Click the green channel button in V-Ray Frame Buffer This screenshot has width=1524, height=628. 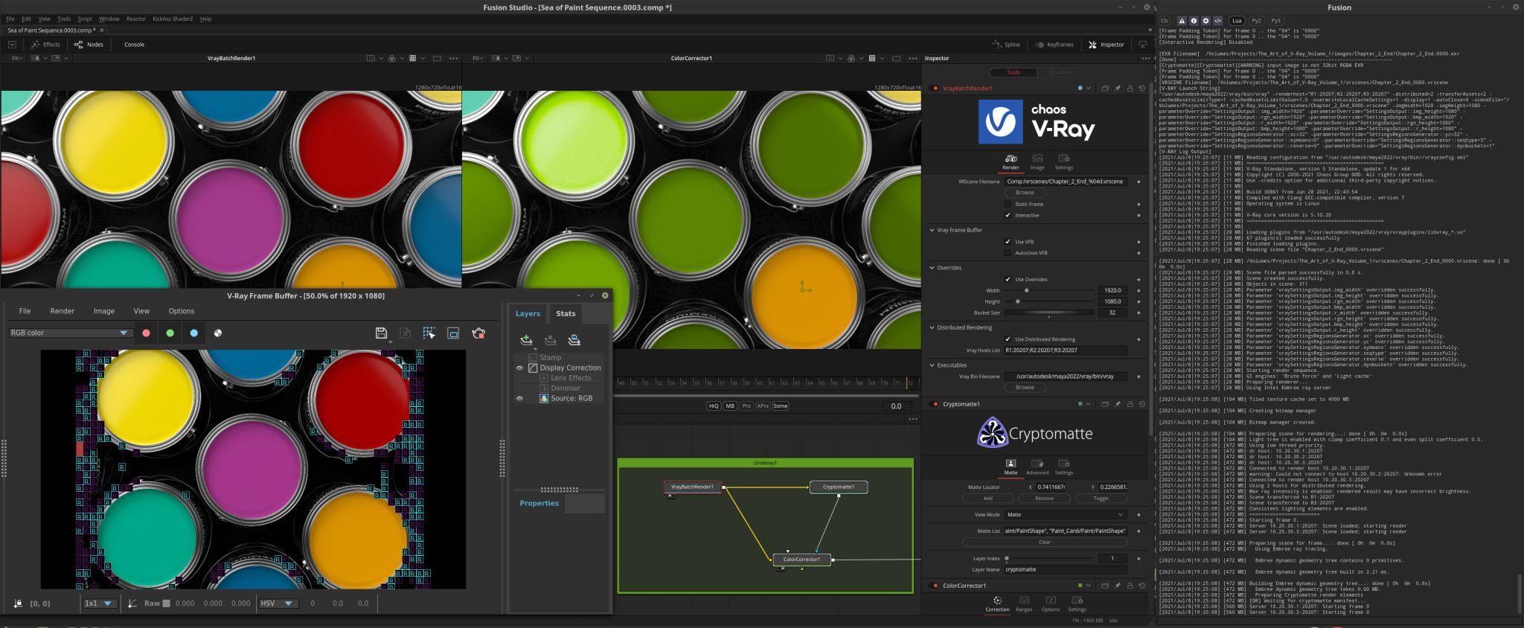point(170,333)
